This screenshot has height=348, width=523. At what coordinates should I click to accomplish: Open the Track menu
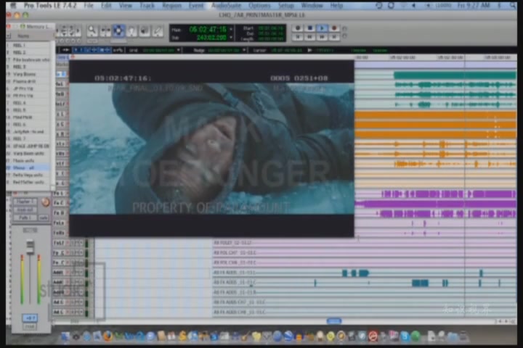click(x=147, y=5)
